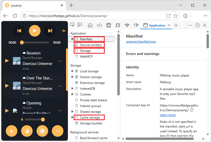Toggle the audio visualizer icon
The width and height of the screenshot is (211, 142).
[x=63, y=31]
